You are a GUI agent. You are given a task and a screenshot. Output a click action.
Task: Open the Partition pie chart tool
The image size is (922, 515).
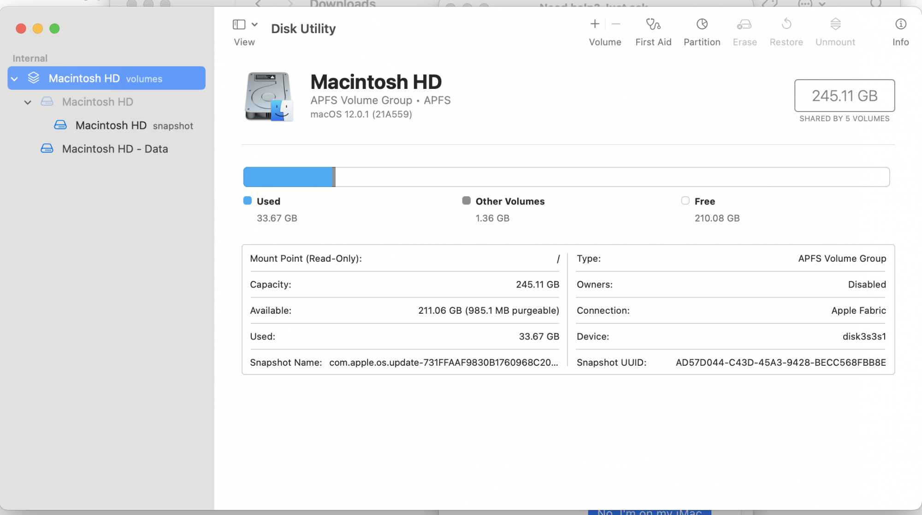[702, 24]
